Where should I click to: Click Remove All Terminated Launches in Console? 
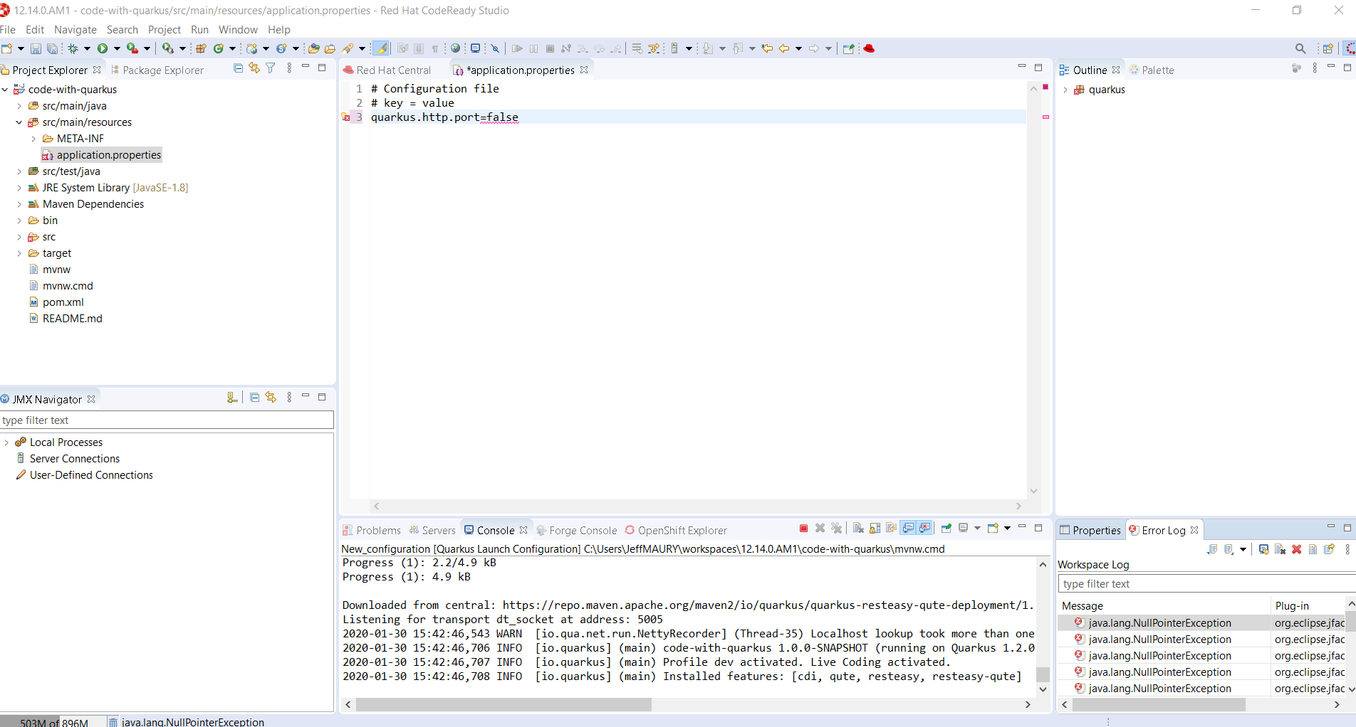coord(836,528)
